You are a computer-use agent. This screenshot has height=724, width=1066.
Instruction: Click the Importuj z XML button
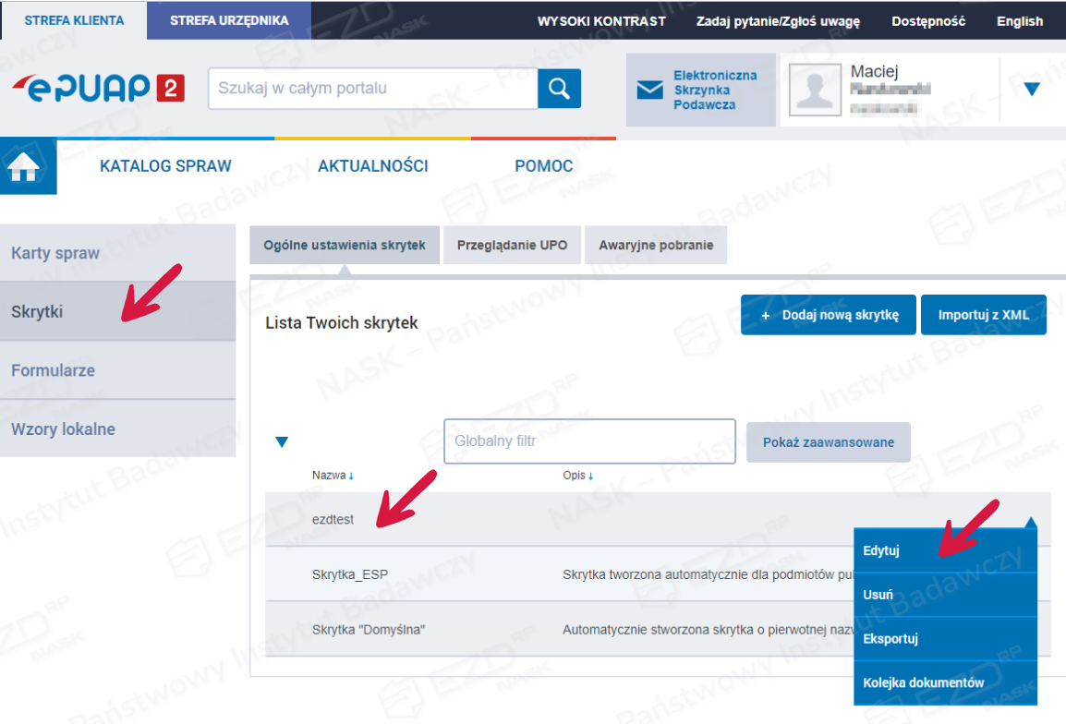point(984,315)
